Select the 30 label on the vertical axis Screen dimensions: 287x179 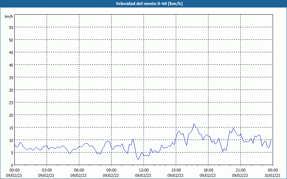[11, 90]
